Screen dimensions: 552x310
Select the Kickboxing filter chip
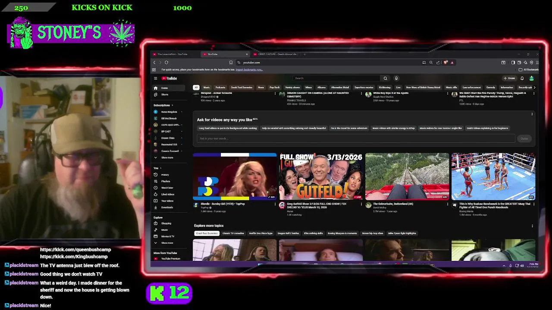pyautogui.click(x=384, y=87)
